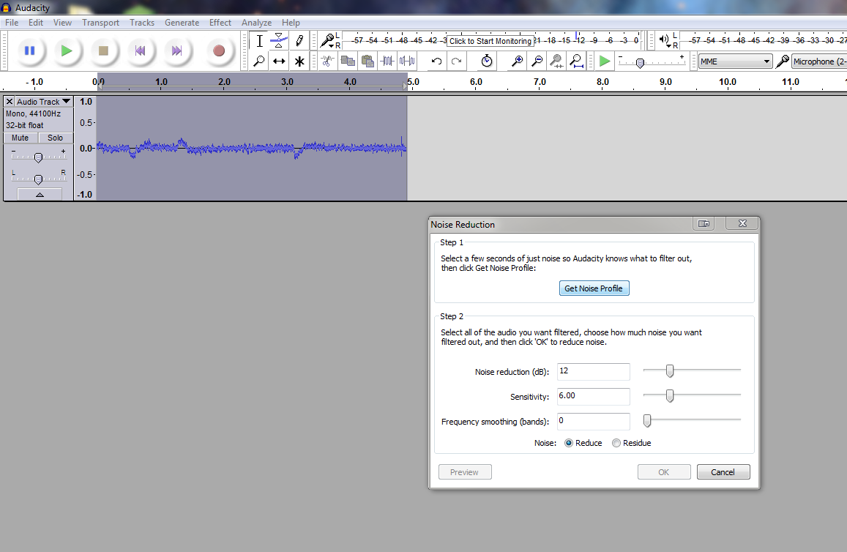Click the Sync-Lock tracks clock icon
The height and width of the screenshot is (552, 847).
(487, 61)
